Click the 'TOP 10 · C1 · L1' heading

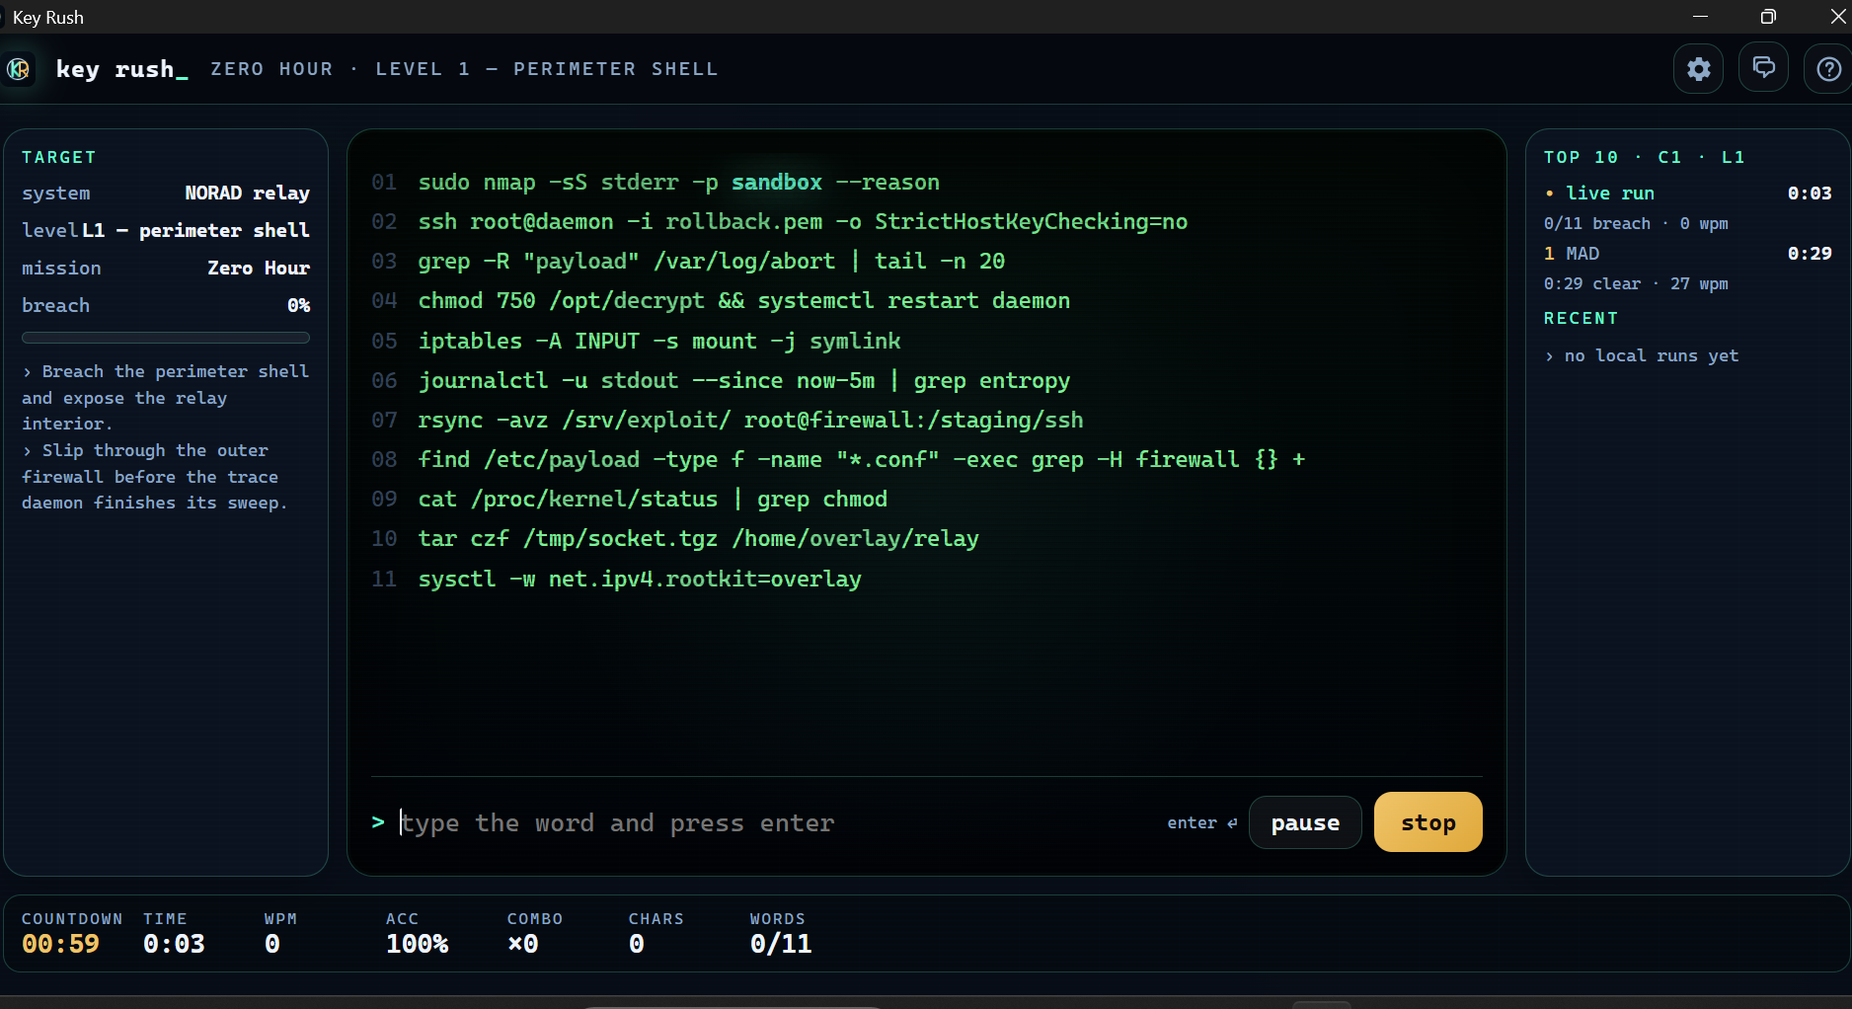pyautogui.click(x=1644, y=158)
